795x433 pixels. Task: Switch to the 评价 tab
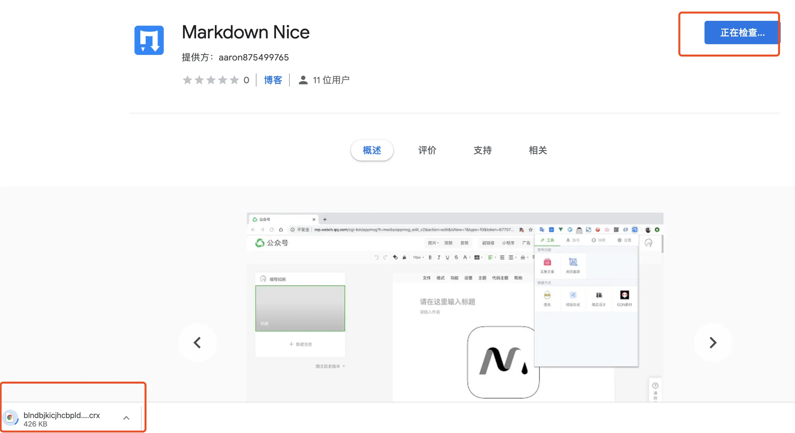click(x=427, y=150)
